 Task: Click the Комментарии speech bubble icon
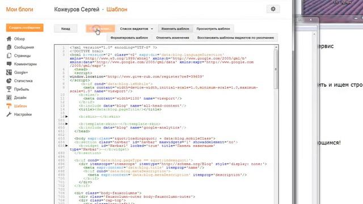pyautogui.click(x=9, y=64)
